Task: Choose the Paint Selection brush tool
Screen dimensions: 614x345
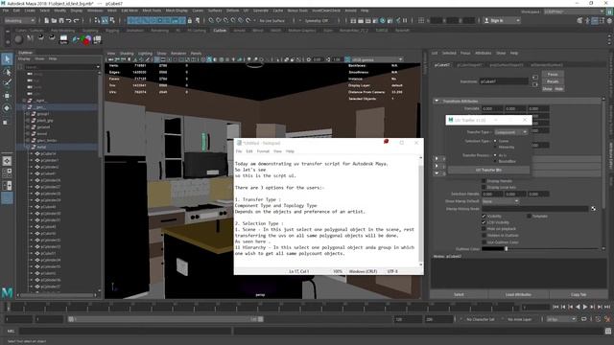Action: [7, 83]
